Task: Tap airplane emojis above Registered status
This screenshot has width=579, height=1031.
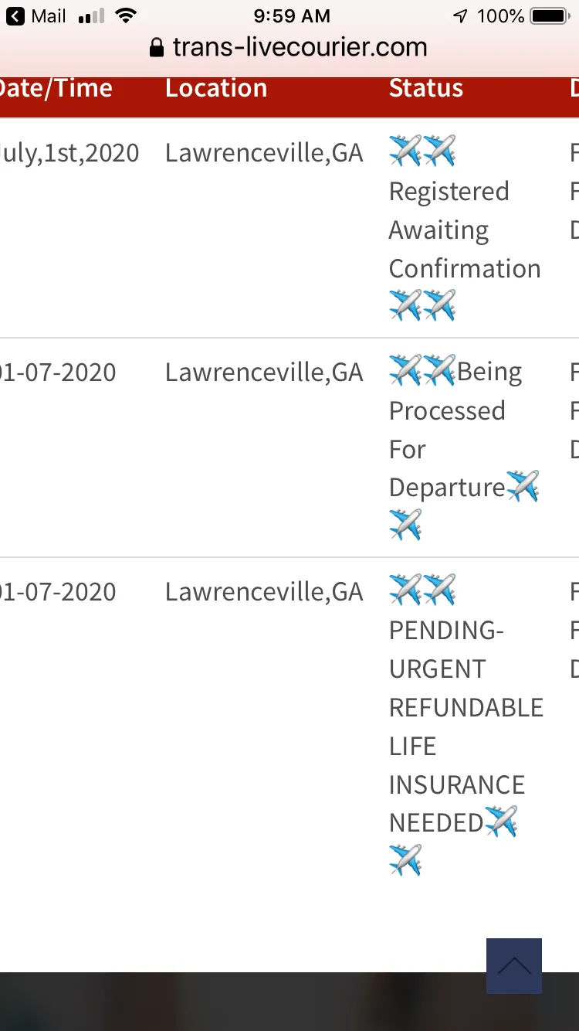Action: tap(422, 151)
